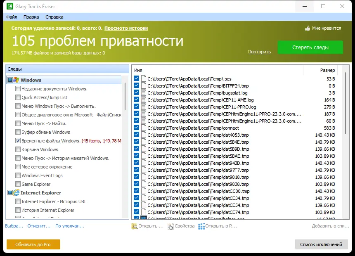The image size is (355, 256).
Task: Click file icon of dat5B9D.tmp row
Action: pyautogui.click(x=144, y=149)
